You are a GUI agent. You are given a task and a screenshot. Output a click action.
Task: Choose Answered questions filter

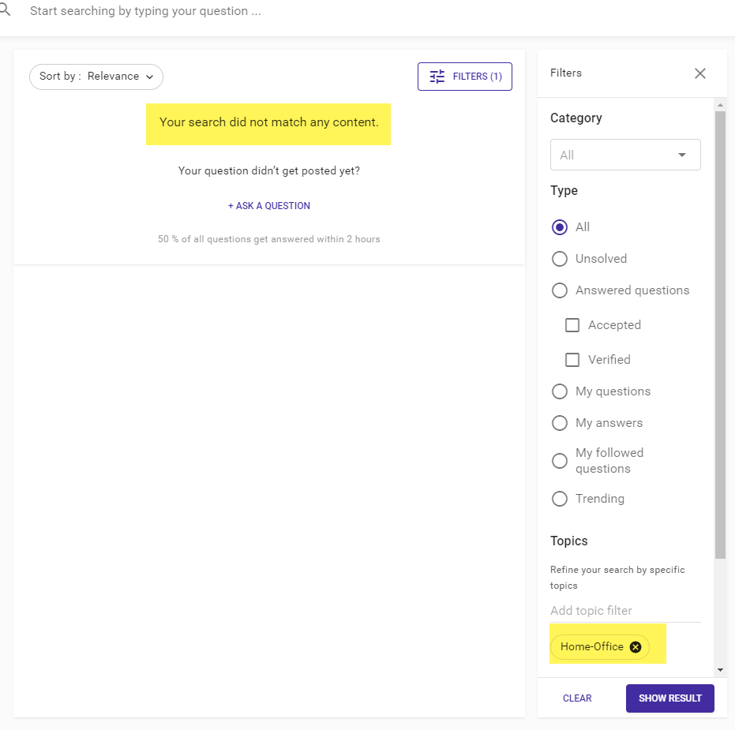point(560,290)
